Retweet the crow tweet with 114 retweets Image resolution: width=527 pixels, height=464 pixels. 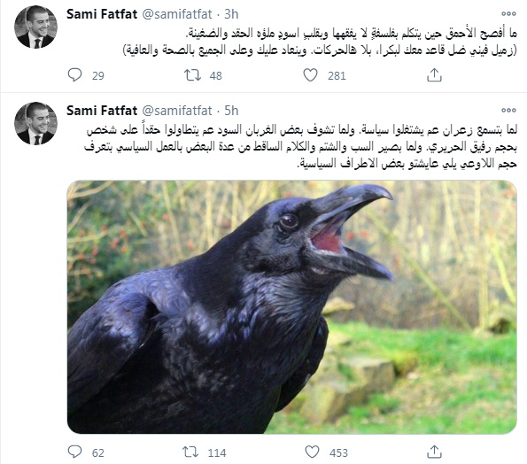point(190,452)
